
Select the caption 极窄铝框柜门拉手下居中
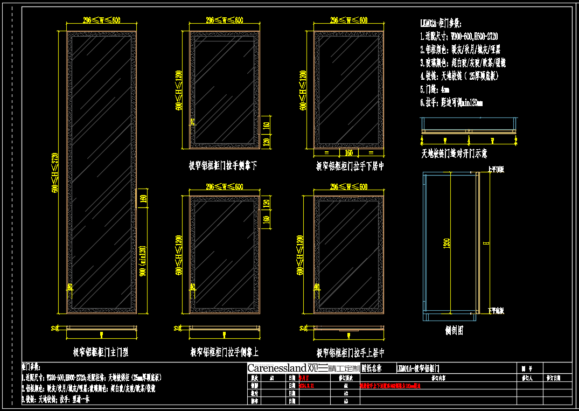[x=350, y=166]
